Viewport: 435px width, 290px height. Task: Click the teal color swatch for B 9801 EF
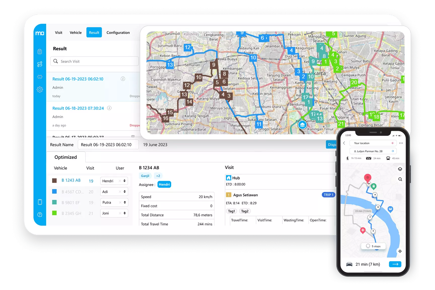(x=54, y=202)
